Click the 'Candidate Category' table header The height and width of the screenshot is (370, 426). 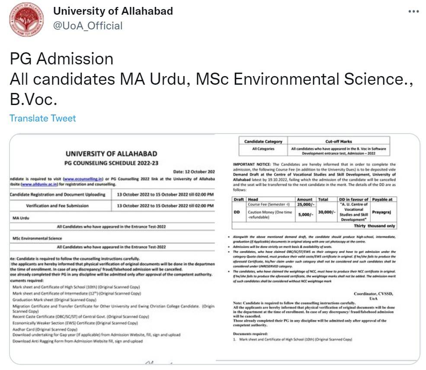click(x=263, y=142)
